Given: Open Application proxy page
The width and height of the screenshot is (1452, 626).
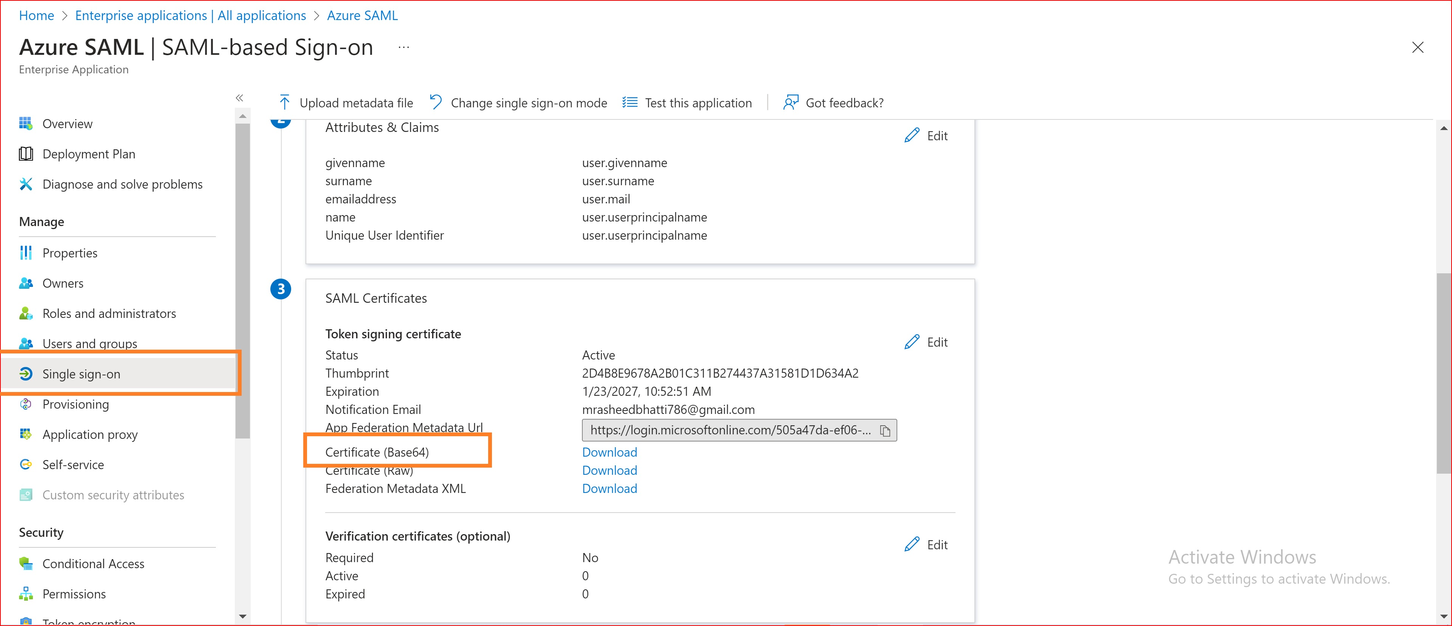Looking at the screenshot, I should (90, 435).
